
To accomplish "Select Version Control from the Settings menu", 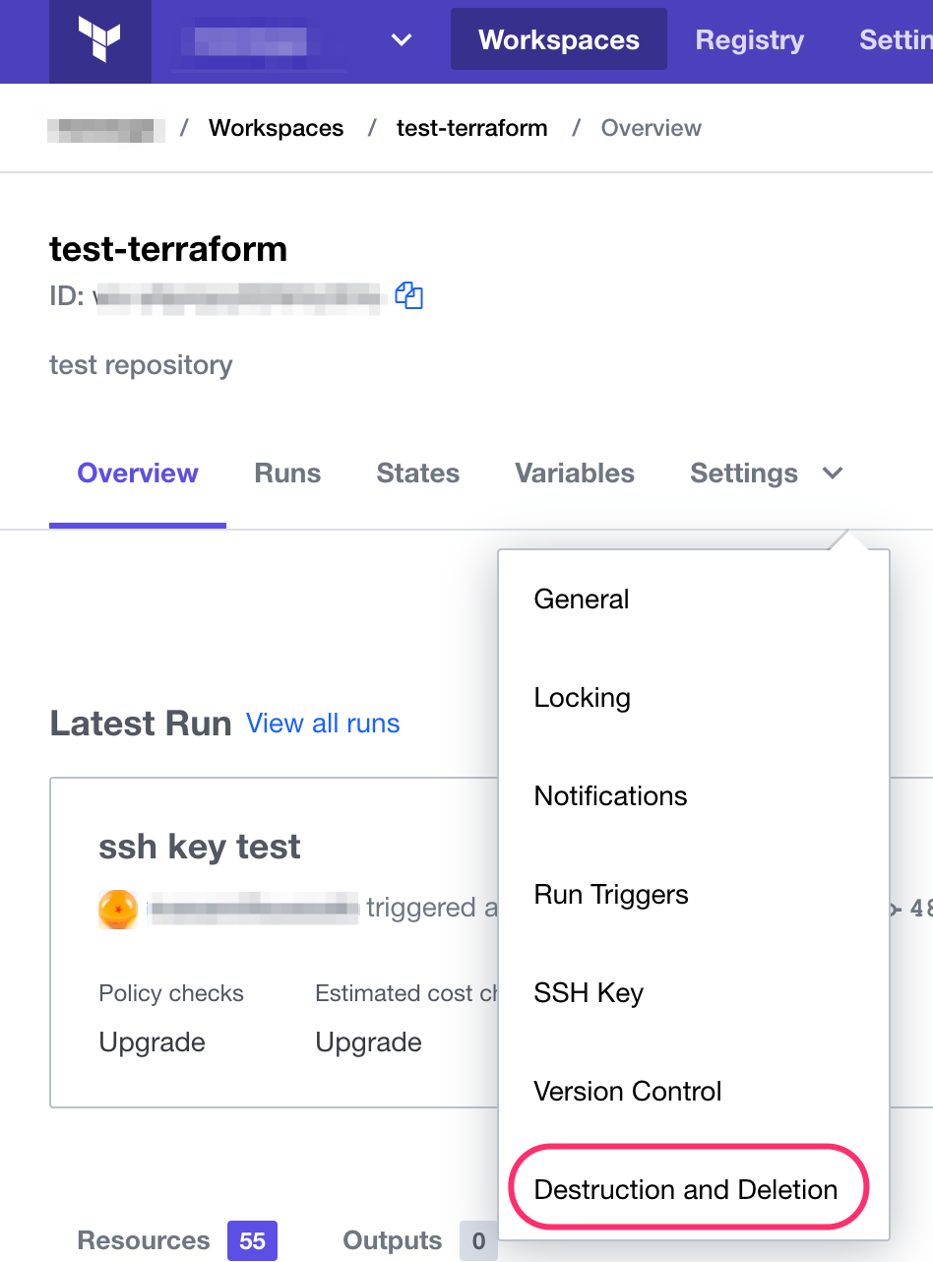I will pyautogui.click(x=694, y=1092).
